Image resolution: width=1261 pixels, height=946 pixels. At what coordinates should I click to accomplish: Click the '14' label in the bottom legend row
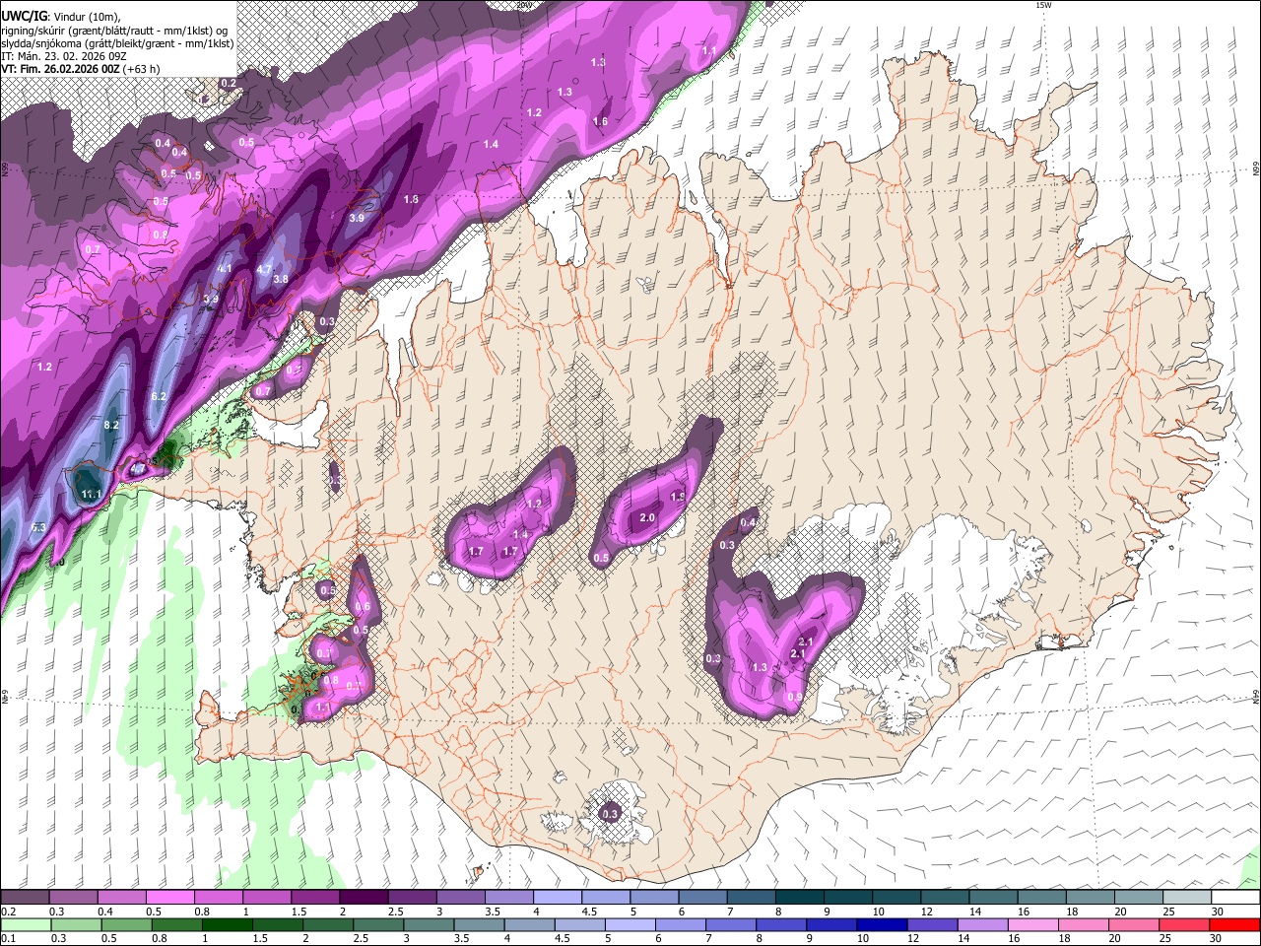[x=964, y=938]
